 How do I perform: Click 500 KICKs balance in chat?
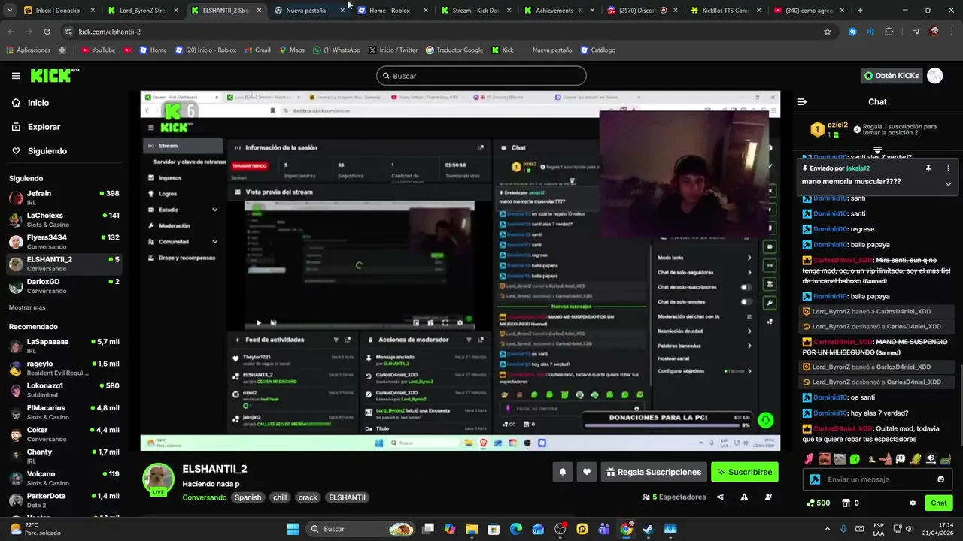(818, 503)
